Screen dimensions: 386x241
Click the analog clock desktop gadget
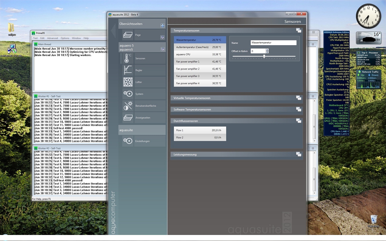[368, 16]
